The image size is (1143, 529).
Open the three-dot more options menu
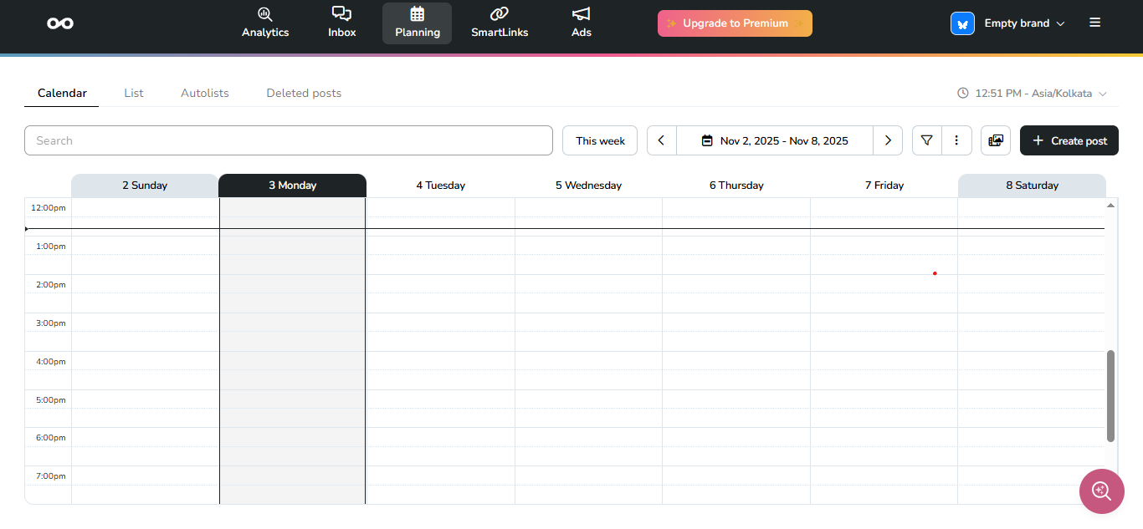956,140
